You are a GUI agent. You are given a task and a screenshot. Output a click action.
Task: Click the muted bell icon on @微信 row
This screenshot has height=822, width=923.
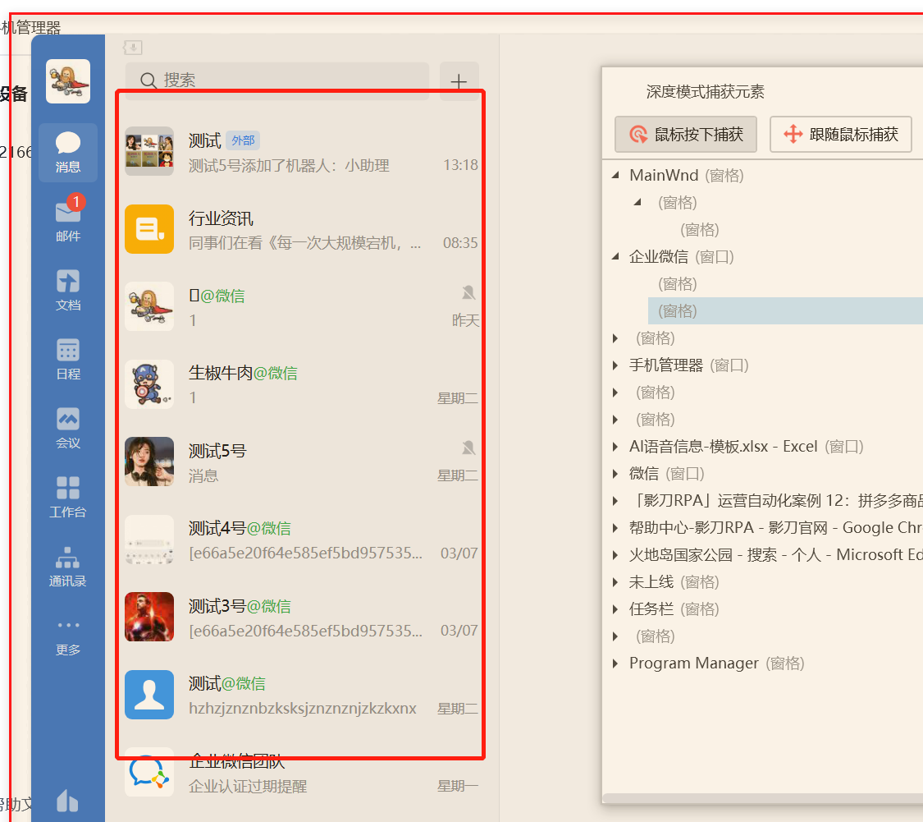468,293
